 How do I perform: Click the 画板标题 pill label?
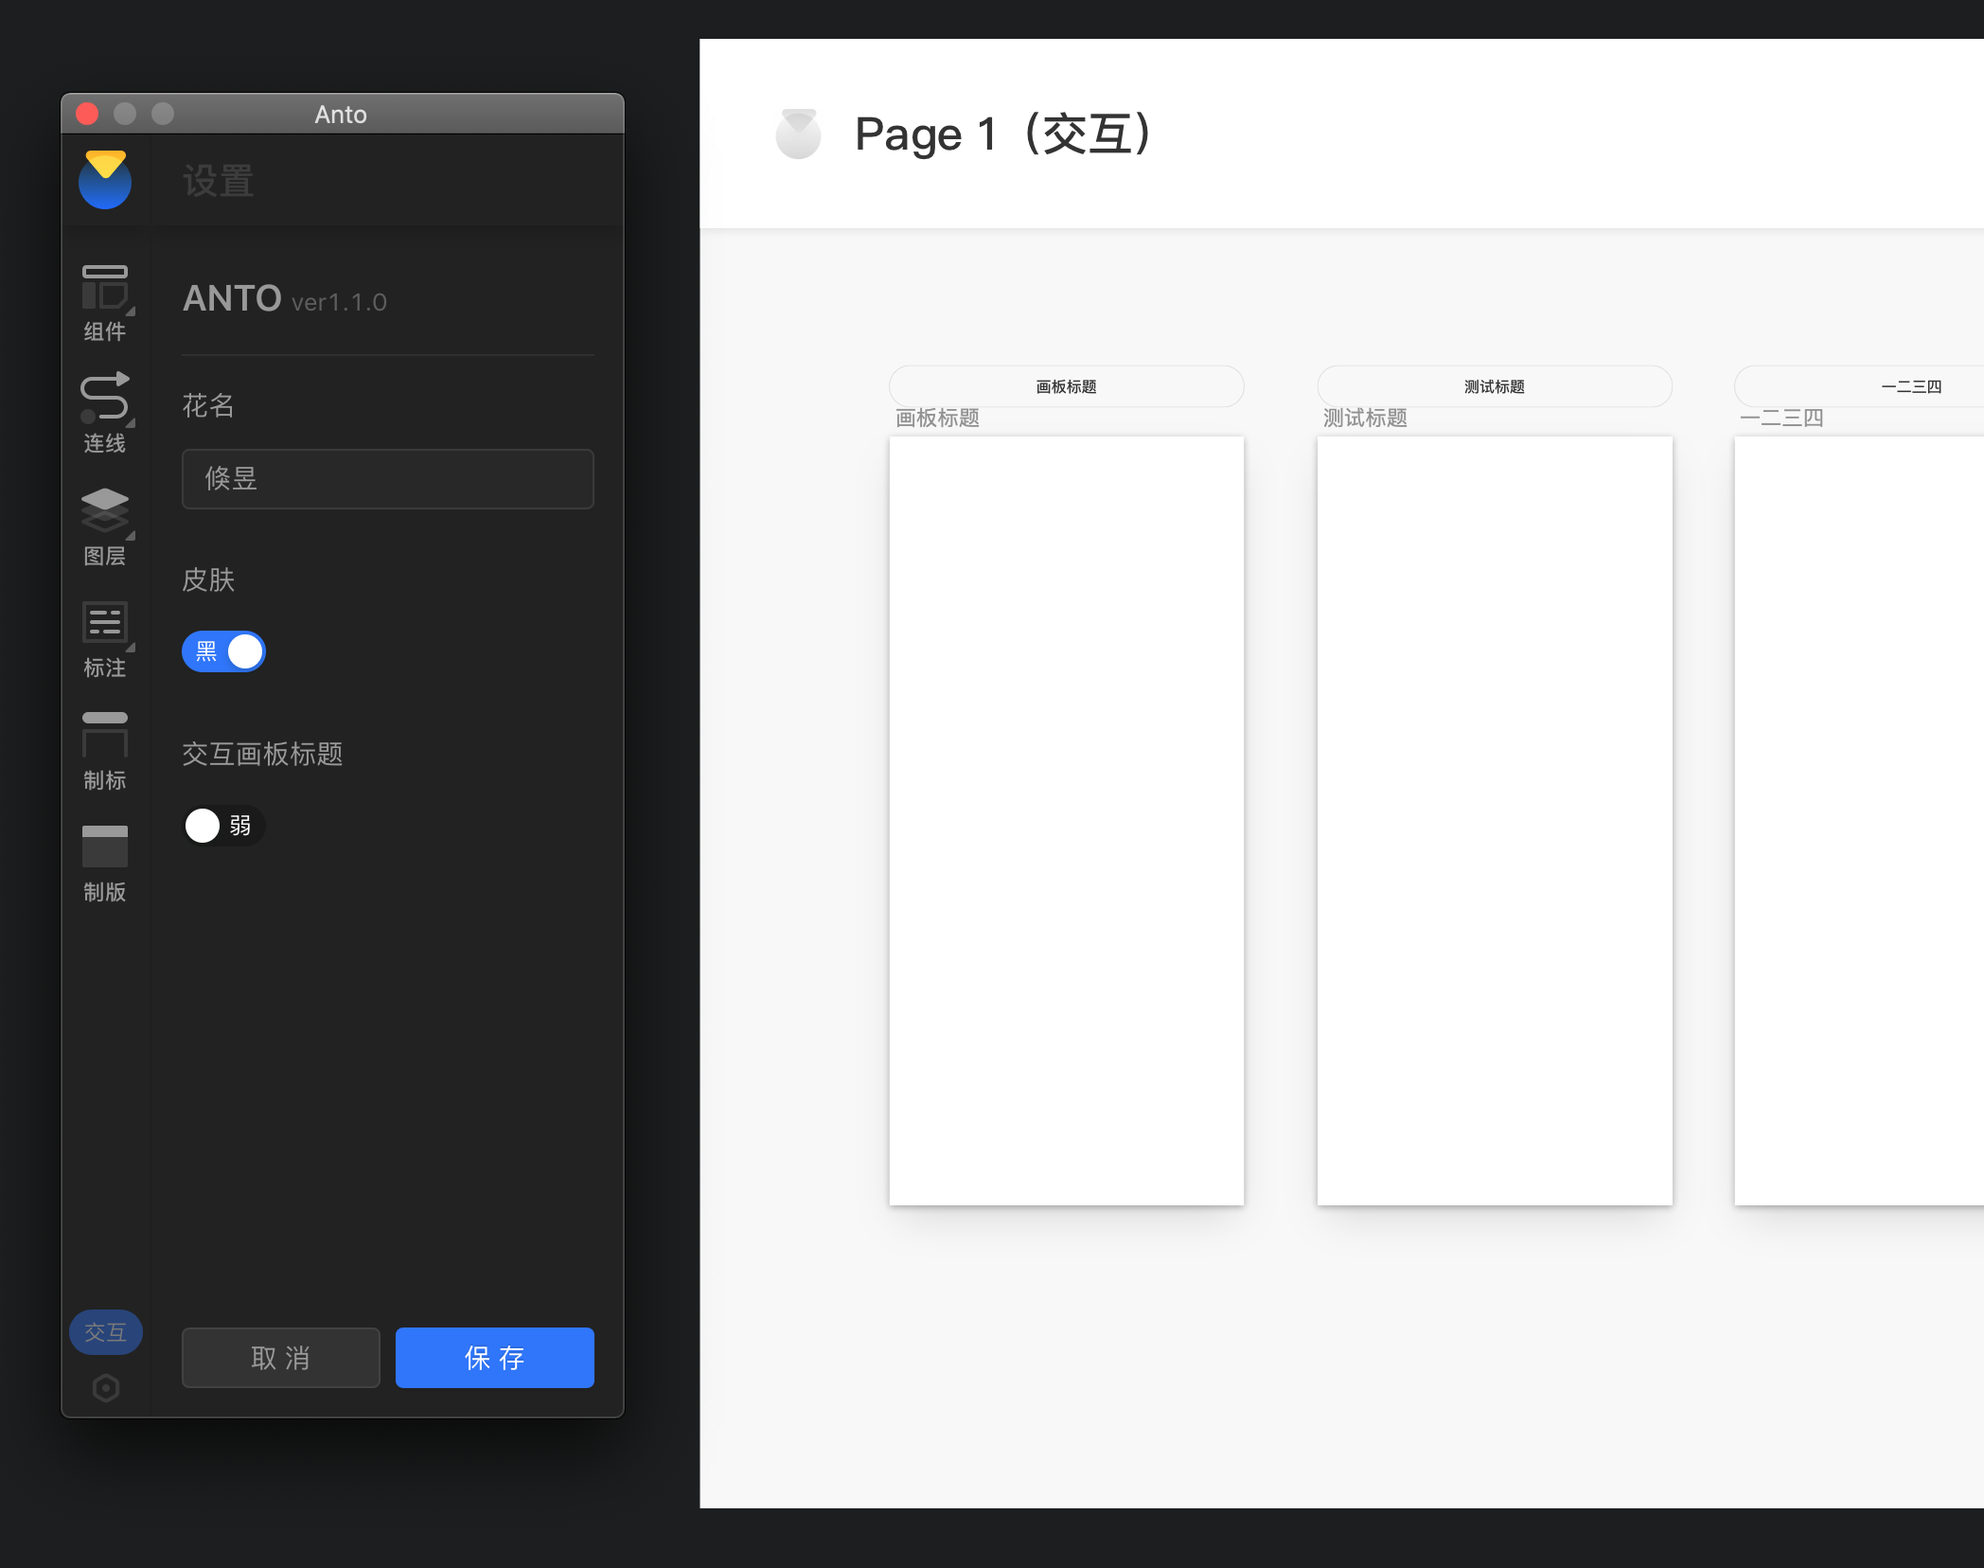click(1067, 386)
